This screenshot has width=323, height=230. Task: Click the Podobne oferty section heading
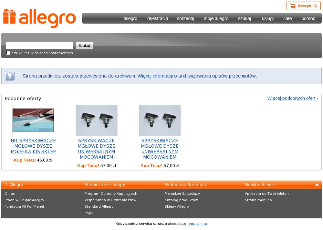tap(23, 99)
